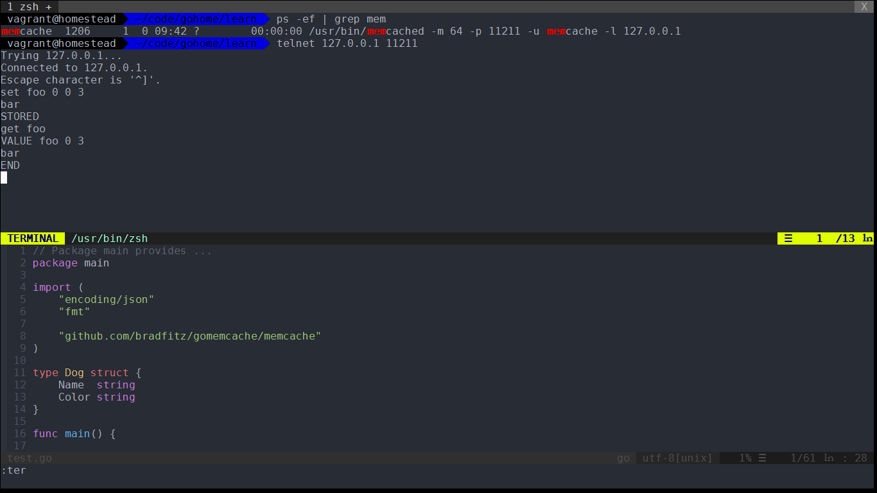The image size is (877, 493).
Task: Click line number 17 in the gutter
Action: (20, 446)
